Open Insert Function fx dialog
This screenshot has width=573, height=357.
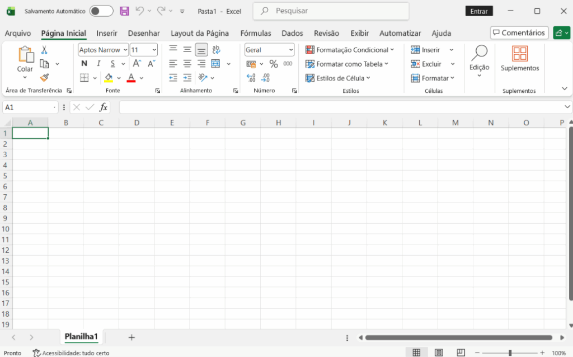(x=104, y=107)
